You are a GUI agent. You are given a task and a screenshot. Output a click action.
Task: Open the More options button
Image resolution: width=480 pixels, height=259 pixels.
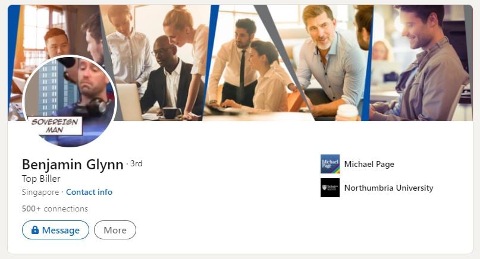[x=115, y=230]
